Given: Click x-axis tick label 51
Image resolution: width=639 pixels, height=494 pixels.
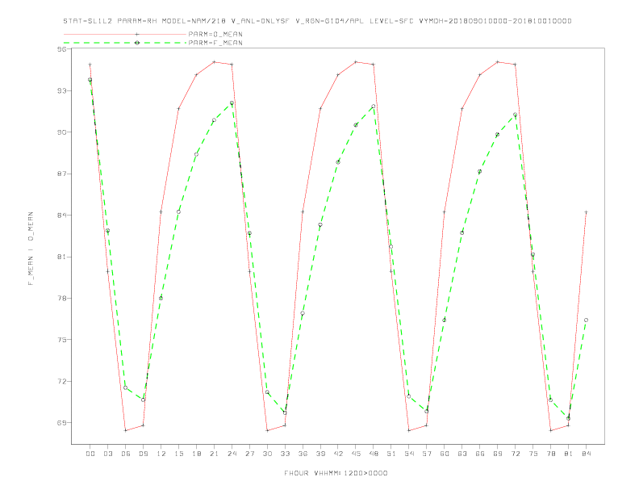Looking at the screenshot, I should [391, 454].
